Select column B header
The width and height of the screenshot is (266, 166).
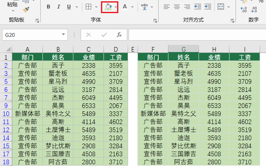coord(58,49)
